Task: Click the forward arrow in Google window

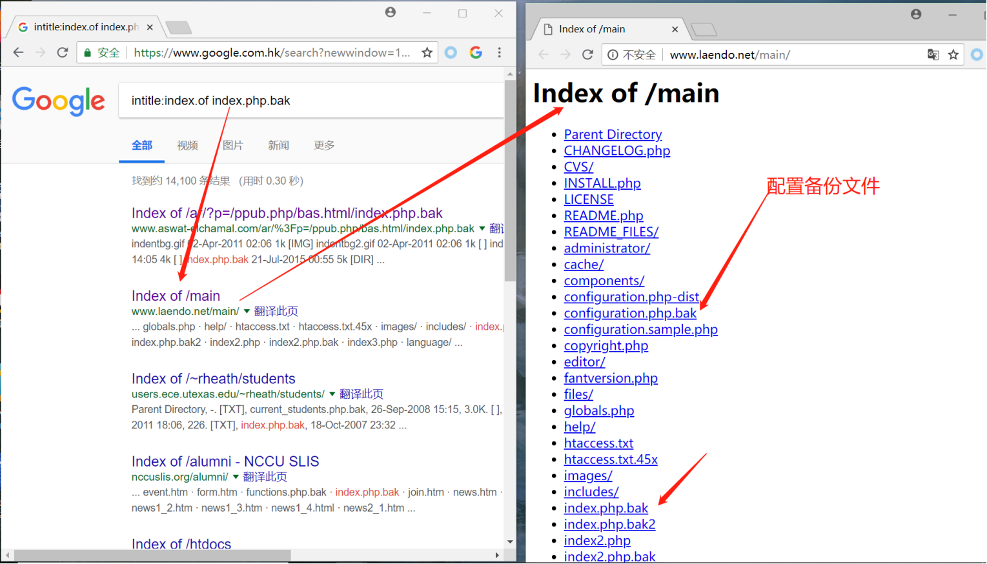Action: (x=40, y=52)
